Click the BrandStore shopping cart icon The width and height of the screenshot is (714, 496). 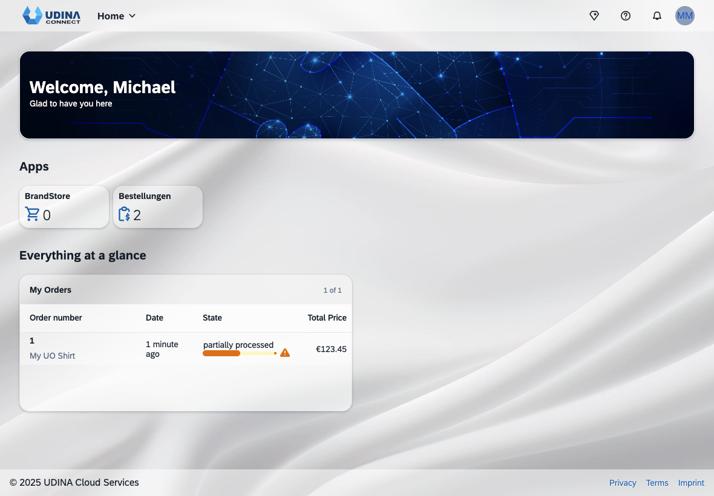[x=32, y=214]
